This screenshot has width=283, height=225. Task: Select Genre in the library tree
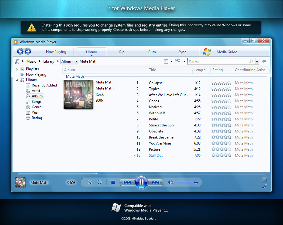click(37, 107)
